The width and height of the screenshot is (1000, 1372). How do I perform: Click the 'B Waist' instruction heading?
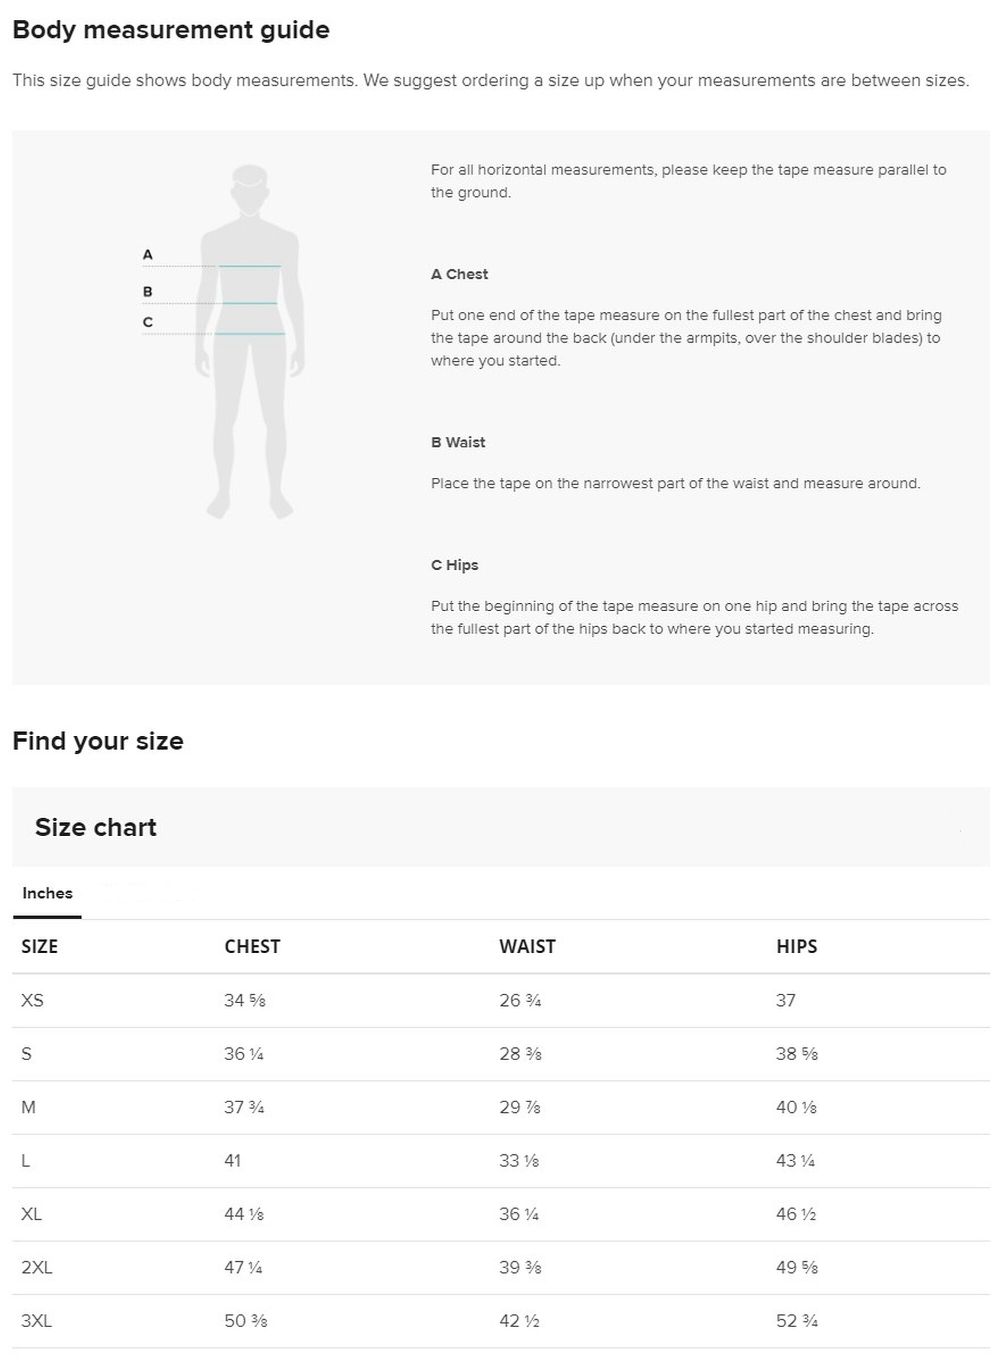(x=458, y=442)
